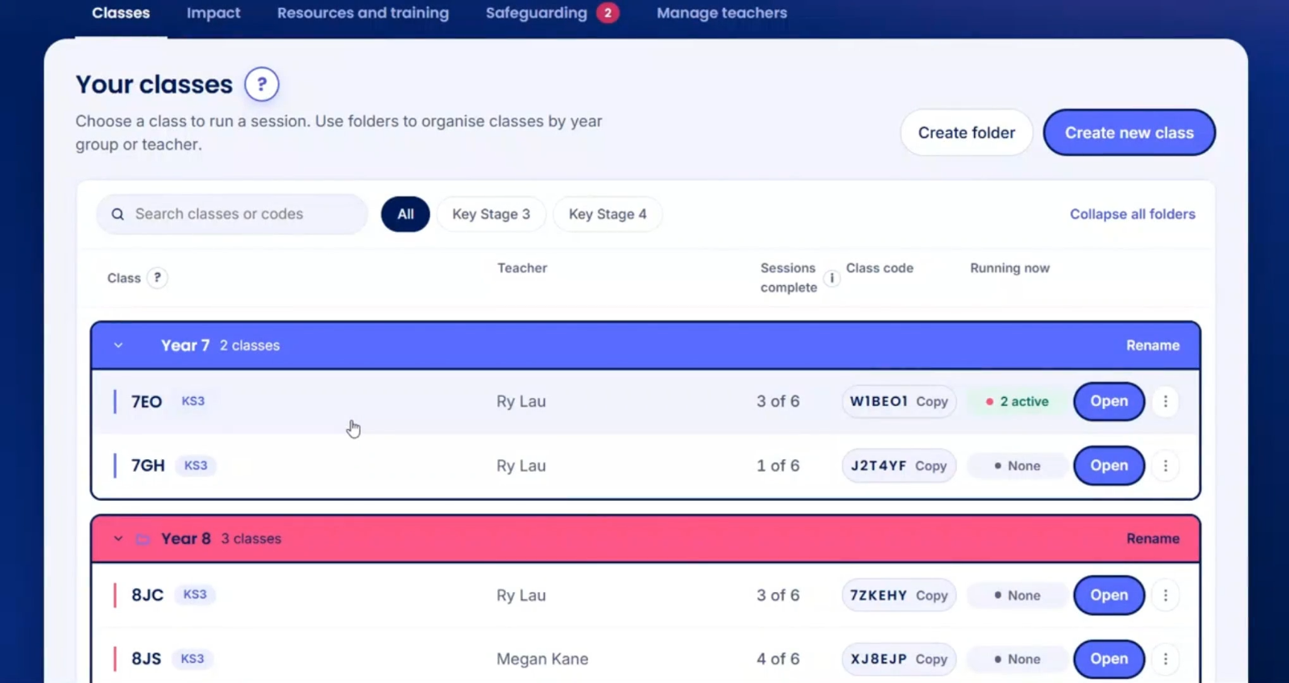Rename the Year 8 folder
Screen dimensions: 1289x683
coord(1153,539)
